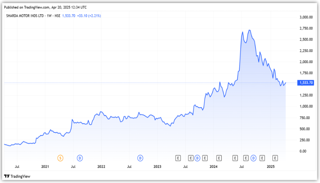Click the D dividend marker after Jul 2024
The image size is (320, 183).
pyautogui.click(x=254, y=158)
